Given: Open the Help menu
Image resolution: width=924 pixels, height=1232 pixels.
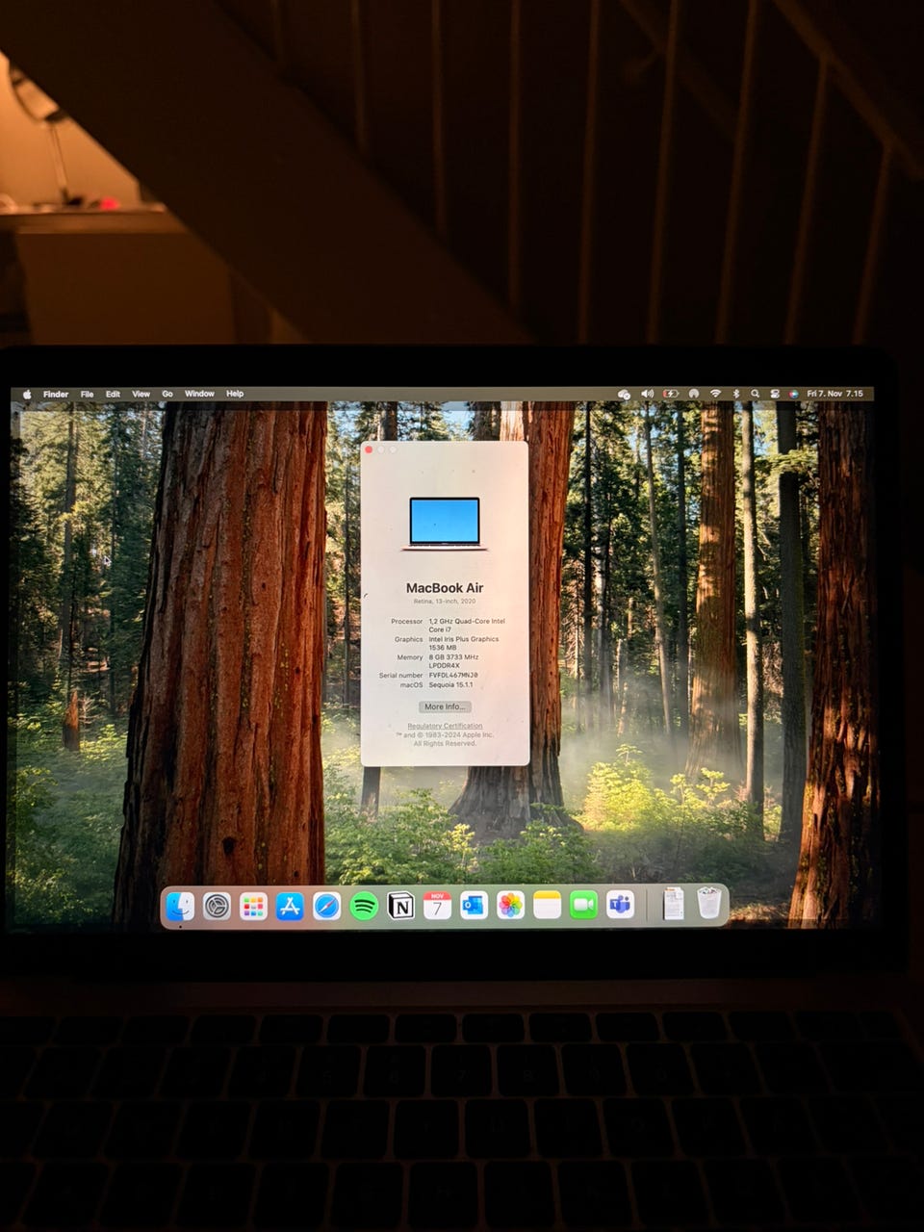Looking at the screenshot, I should coord(235,394).
